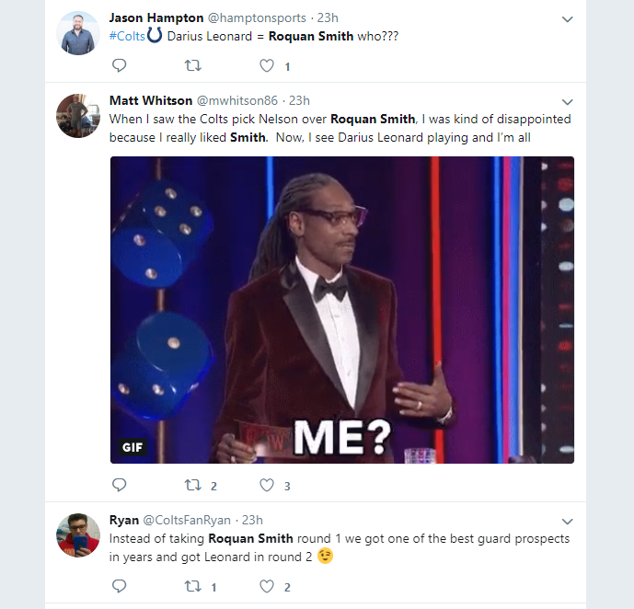Reply to Ryan's tweet

[119, 586]
